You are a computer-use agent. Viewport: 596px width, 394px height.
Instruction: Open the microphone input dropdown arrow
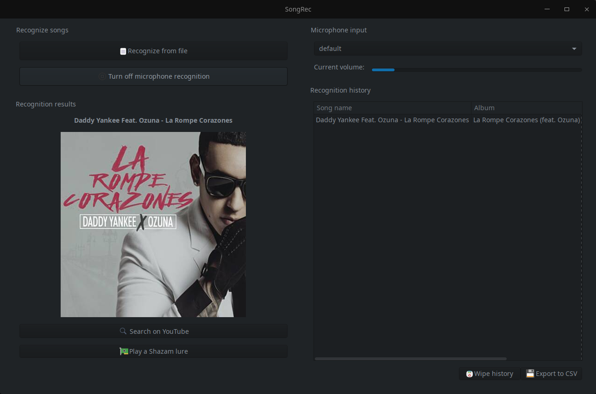(574, 49)
